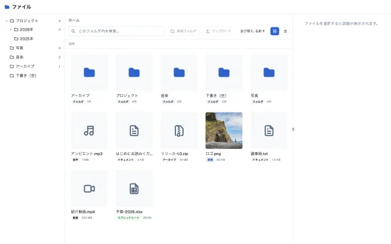Click the details panel resize handle
The image size is (391, 244).
pos(293,129)
